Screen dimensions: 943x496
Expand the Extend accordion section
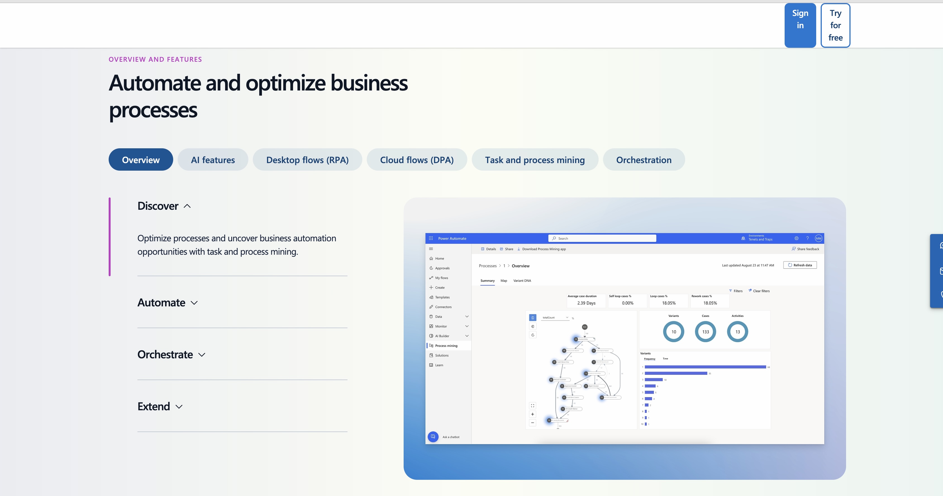tap(160, 407)
